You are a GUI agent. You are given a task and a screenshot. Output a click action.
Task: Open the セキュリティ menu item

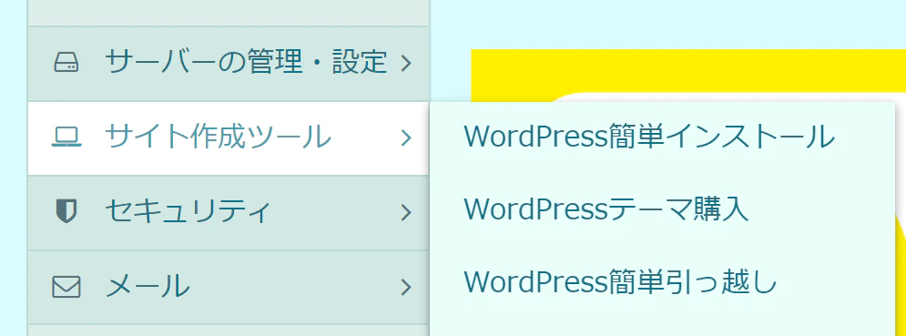pyautogui.click(x=229, y=213)
